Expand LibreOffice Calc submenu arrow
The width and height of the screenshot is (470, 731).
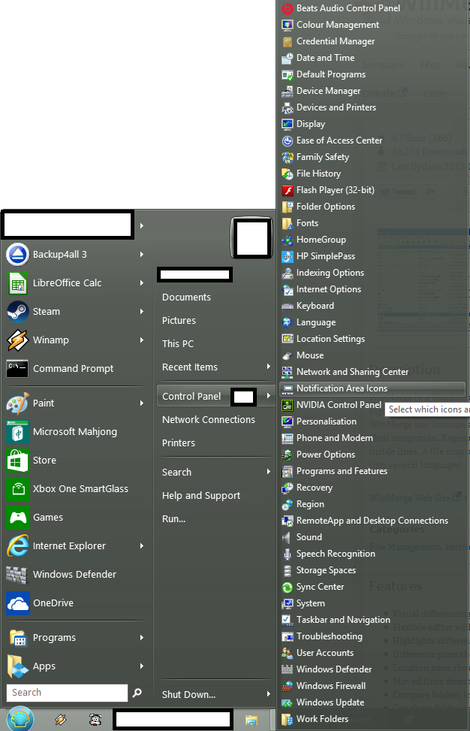(x=142, y=283)
